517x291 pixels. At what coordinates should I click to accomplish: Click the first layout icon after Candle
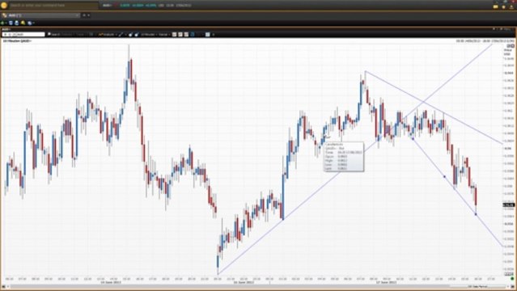pyautogui.click(x=175, y=34)
